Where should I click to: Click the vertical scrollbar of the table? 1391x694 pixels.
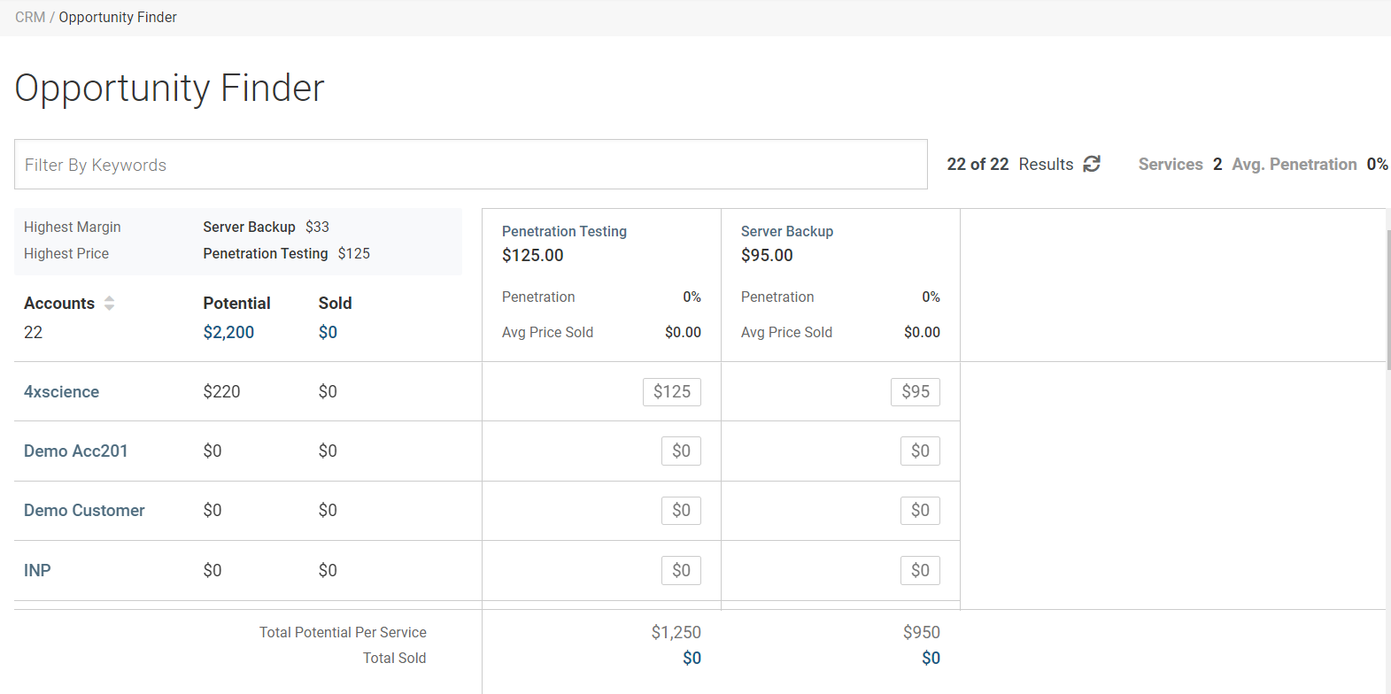1387,301
